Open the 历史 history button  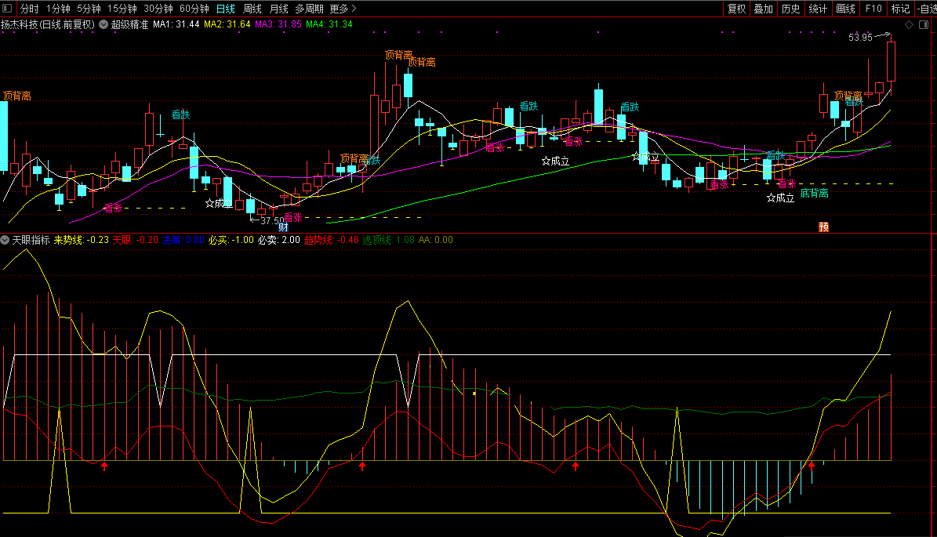[x=790, y=9]
